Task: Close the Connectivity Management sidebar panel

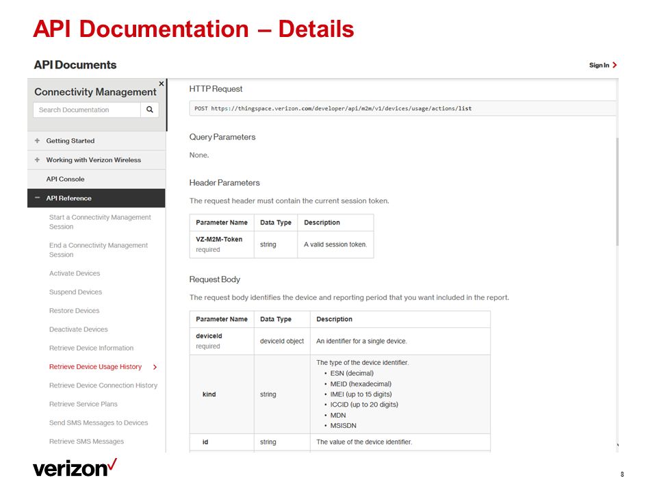Action: pos(162,84)
